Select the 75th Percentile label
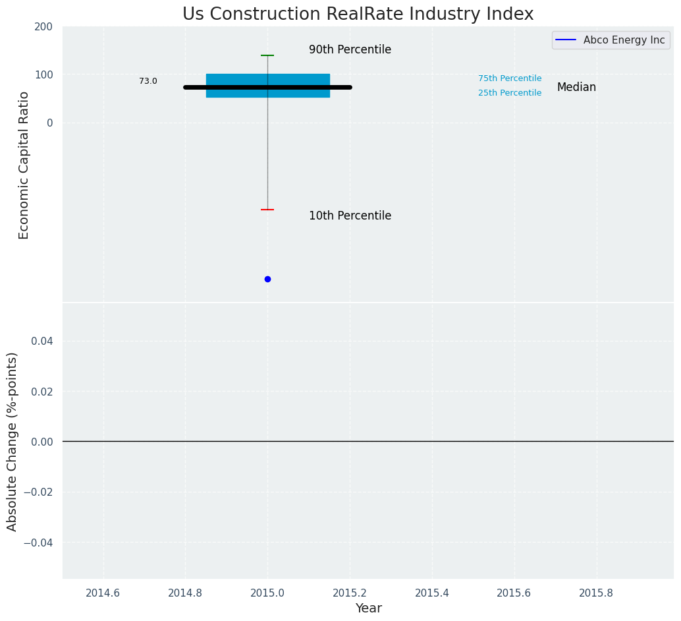Viewport: 681px width, 621px height. coord(510,78)
